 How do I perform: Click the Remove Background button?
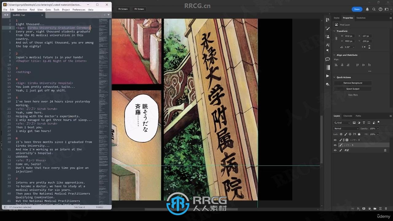point(353,83)
